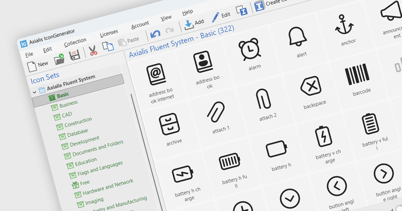The width and height of the screenshot is (402, 211).
Task: Select the CAD icon set
Action: click(x=67, y=115)
